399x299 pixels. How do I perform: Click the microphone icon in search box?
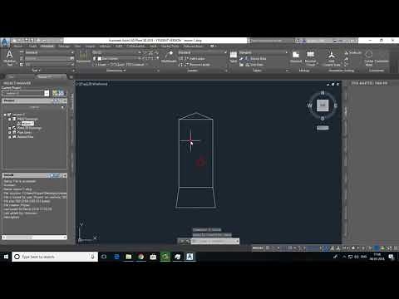pyautogui.click(x=92, y=257)
